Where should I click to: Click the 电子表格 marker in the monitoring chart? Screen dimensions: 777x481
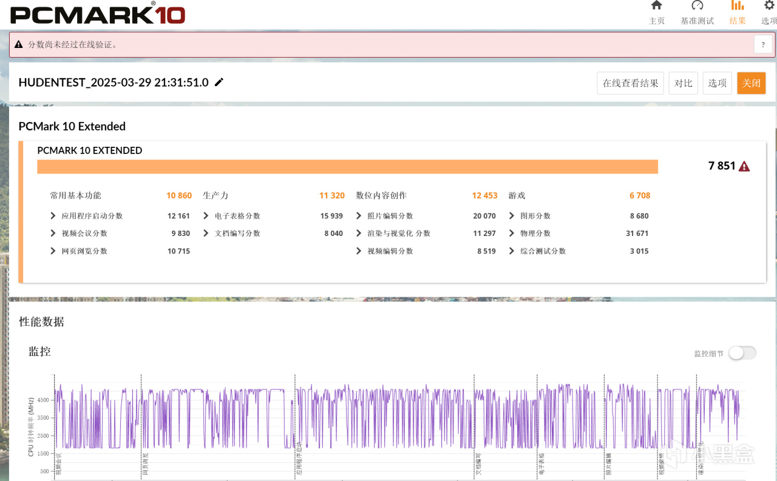click(x=541, y=463)
